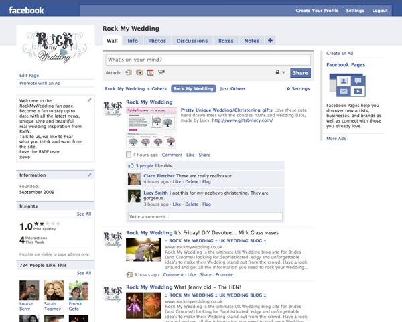Select the Rock My Wedding only filter
This screenshot has height=322, width=402.
click(x=194, y=88)
